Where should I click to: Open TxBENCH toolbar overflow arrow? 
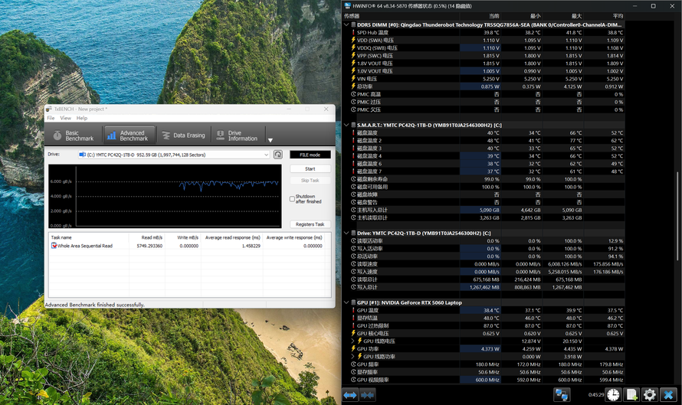(270, 140)
